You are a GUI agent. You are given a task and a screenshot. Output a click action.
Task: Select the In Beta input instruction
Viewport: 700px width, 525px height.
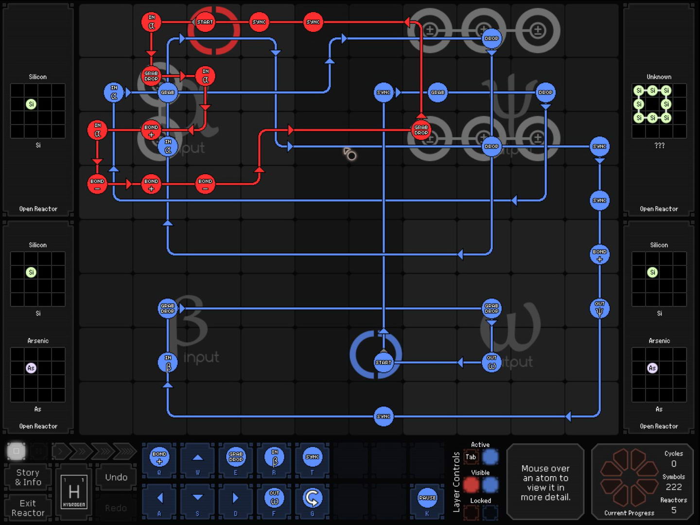pyautogui.click(x=274, y=457)
